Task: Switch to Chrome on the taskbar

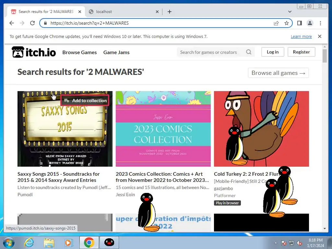Action: click(x=89, y=243)
